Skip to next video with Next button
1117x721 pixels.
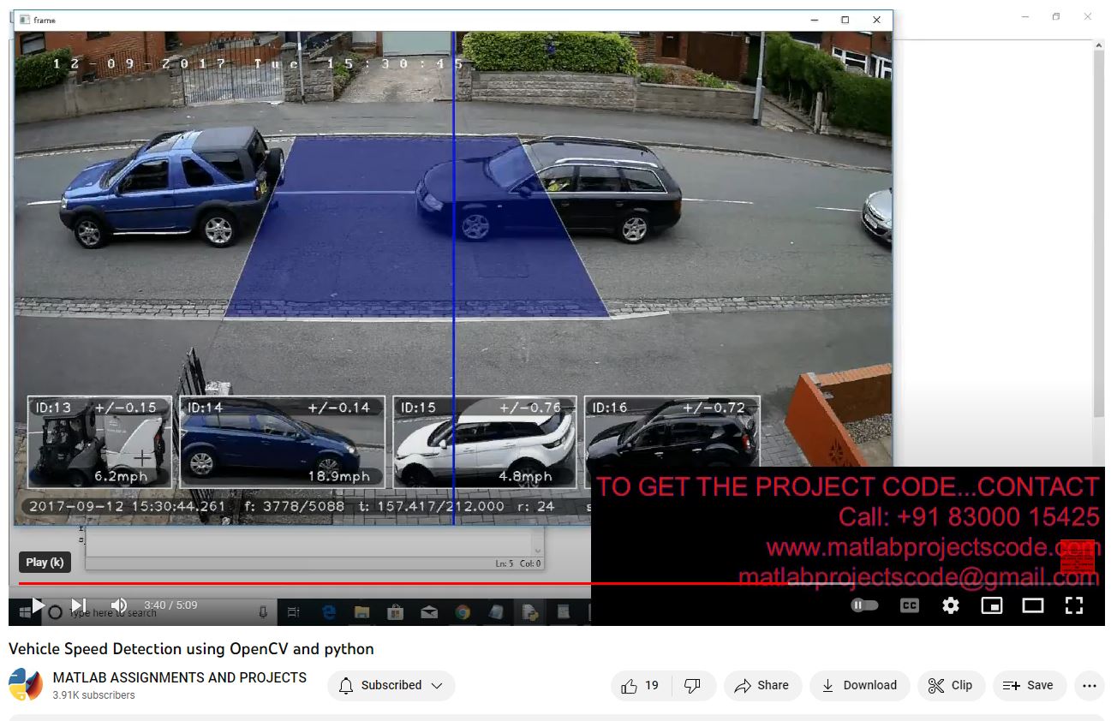78,605
